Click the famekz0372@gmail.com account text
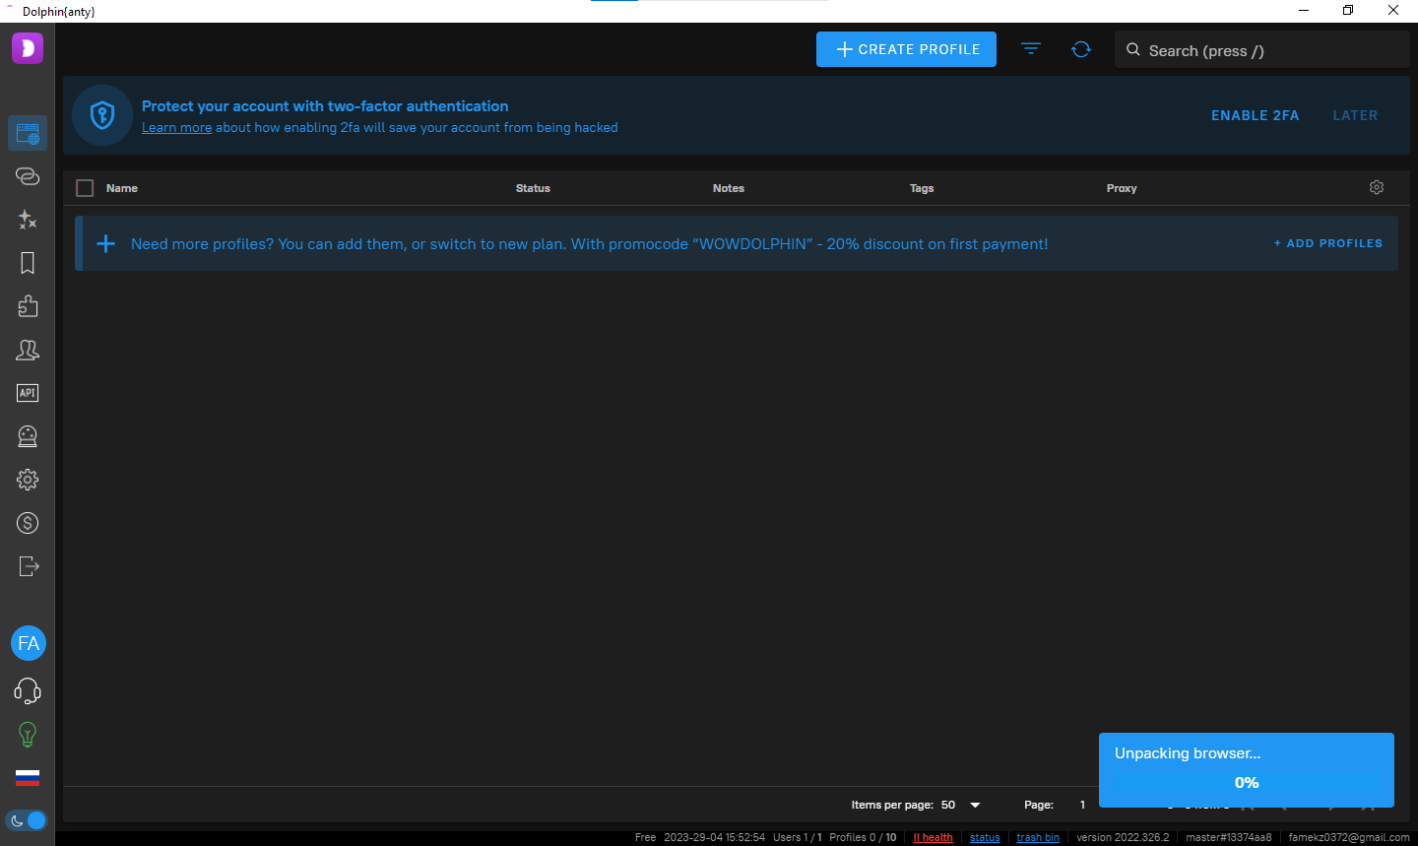1418x846 pixels. [1349, 837]
